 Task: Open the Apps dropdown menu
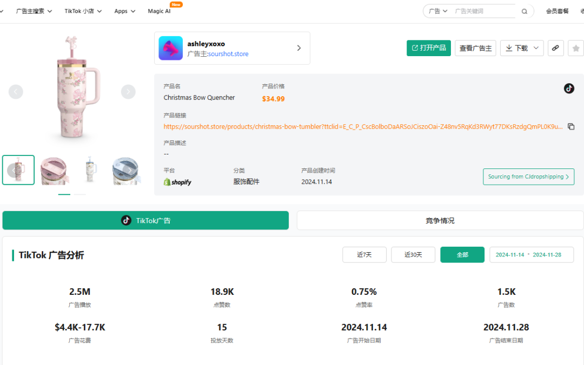[x=125, y=11]
